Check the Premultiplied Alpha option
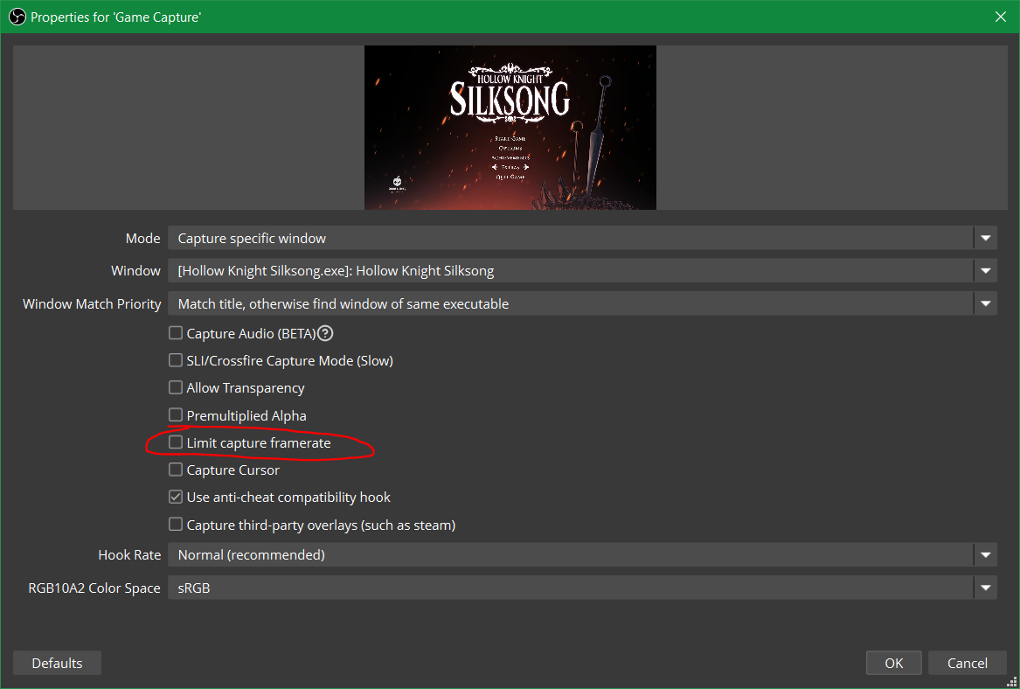The image size is (1020, 689). tap(176, 415)
